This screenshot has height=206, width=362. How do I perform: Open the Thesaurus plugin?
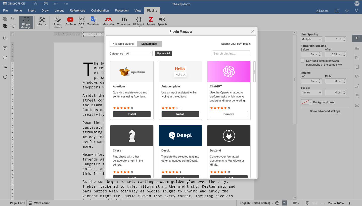(x=124, y=21)
